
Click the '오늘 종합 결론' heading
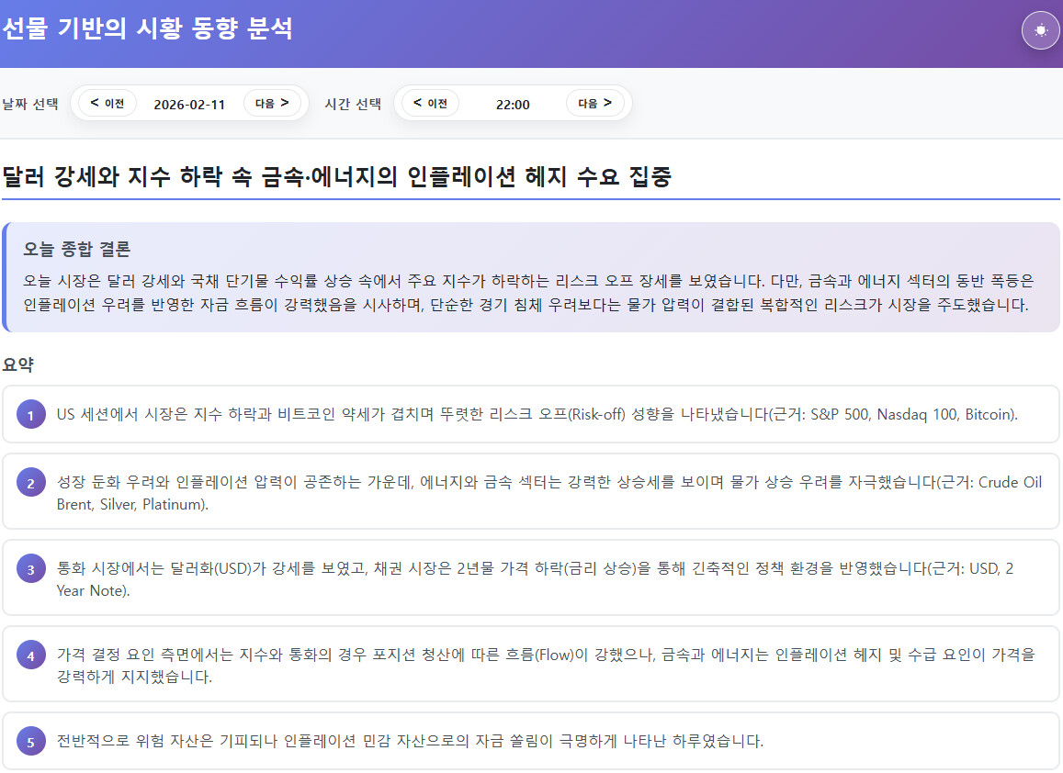(x=77, y=249)
